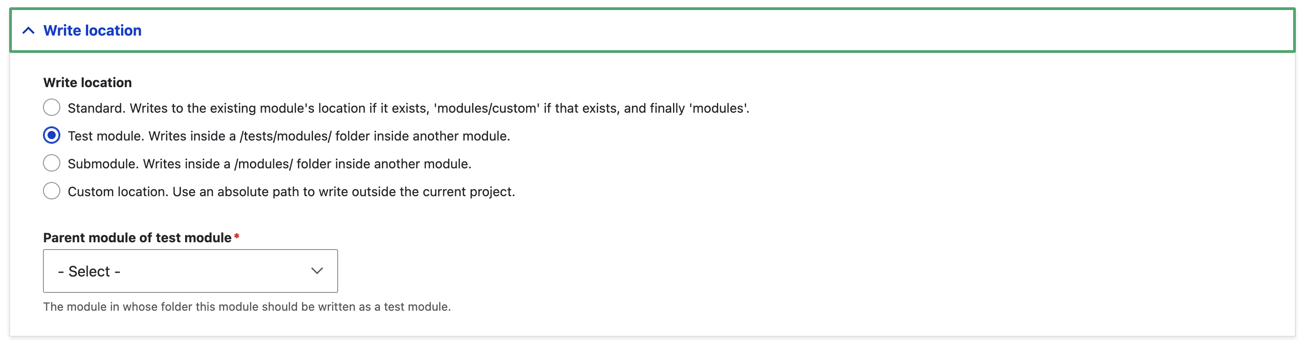Collapse the Write location section chevron
Screen dimensions: 1305x344
coord(28,31)
